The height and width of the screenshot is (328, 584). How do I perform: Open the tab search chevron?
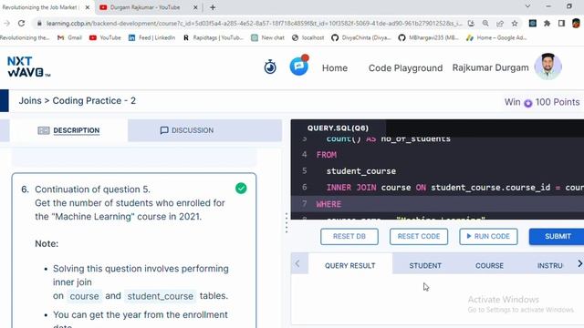(x=527, y=6)
